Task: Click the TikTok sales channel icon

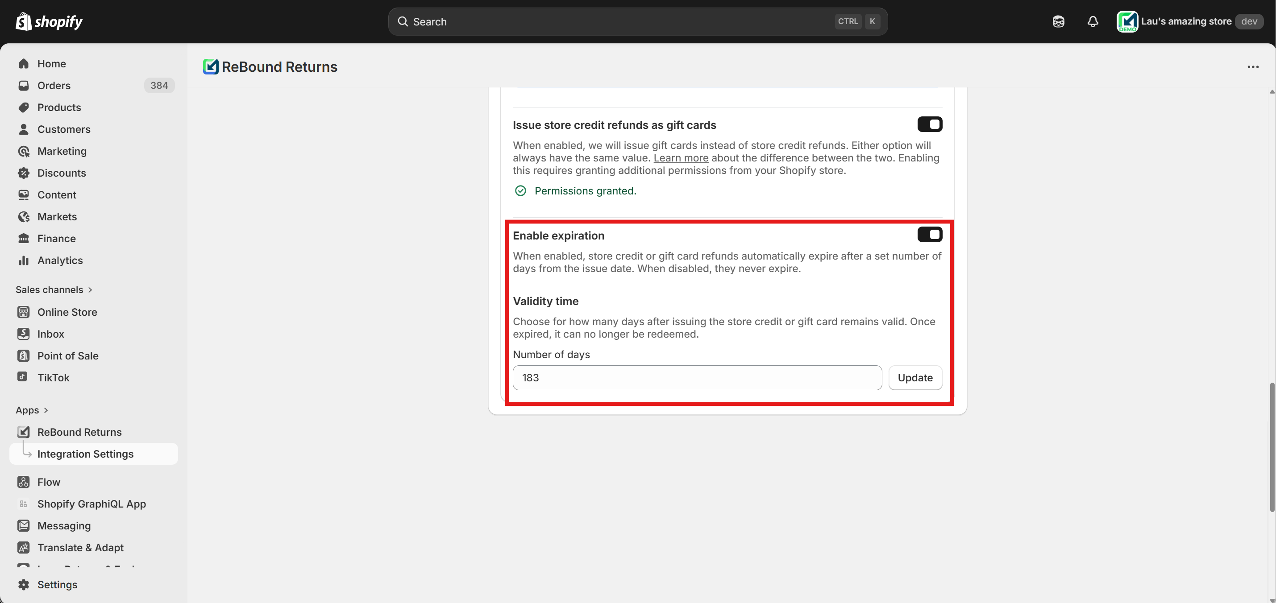Action: pyautogui.click(x=23, y=377)
